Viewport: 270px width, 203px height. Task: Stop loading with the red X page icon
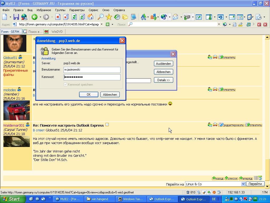pos(58,17)
